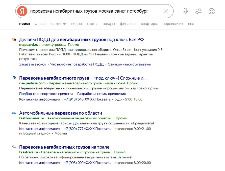Open r-expedicia breadcrumb Перевозка негабаритного груза
The height and width of the screenshot is (171, 225).
tap(87, 83)
